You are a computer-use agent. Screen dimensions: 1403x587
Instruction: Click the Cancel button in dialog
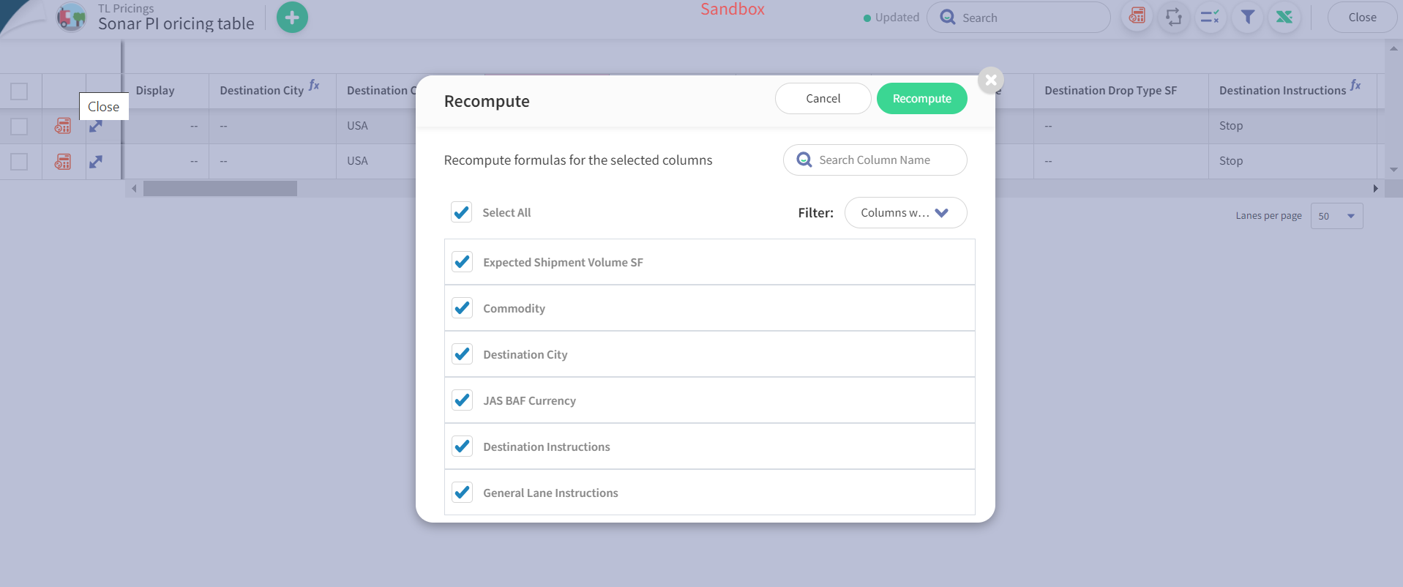(823, 99)
